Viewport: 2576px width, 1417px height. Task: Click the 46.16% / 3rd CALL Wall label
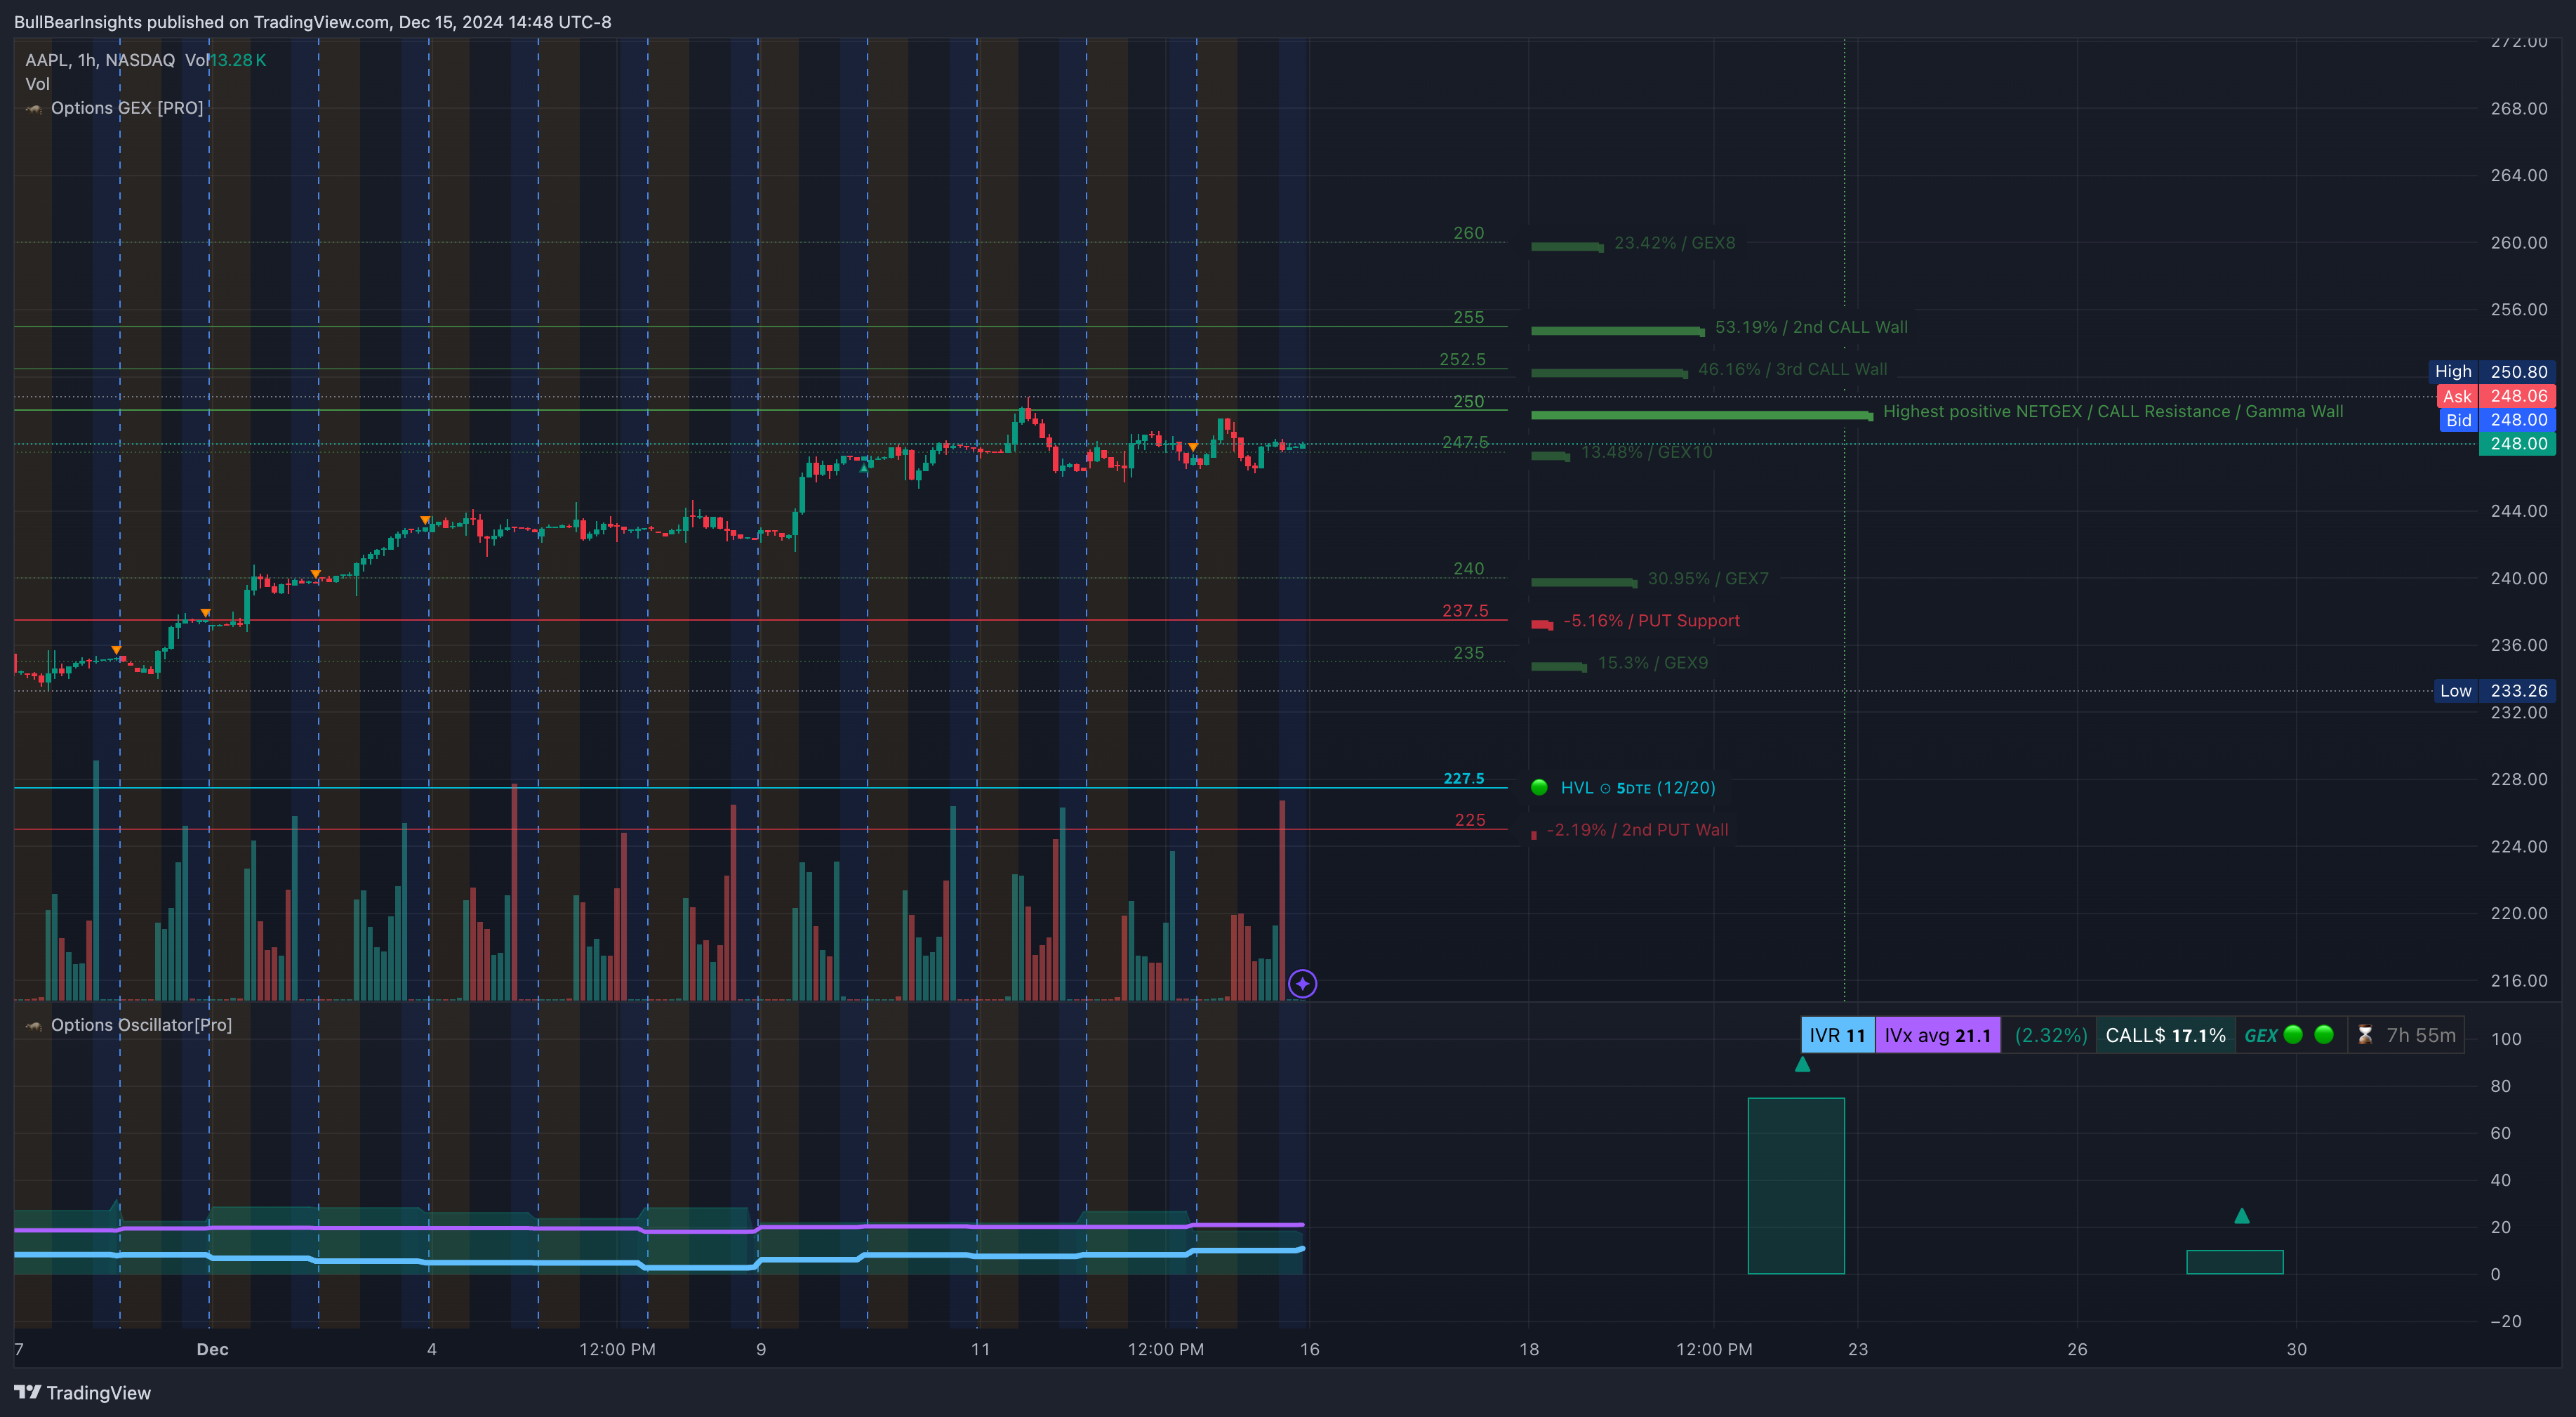(1792, 369)
